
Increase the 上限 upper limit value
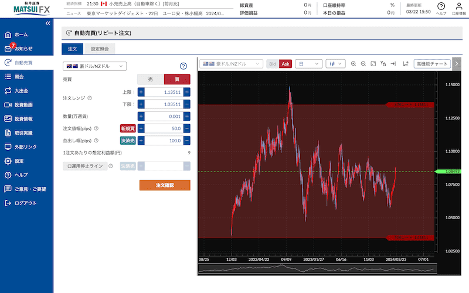click(x=141, y=92)
